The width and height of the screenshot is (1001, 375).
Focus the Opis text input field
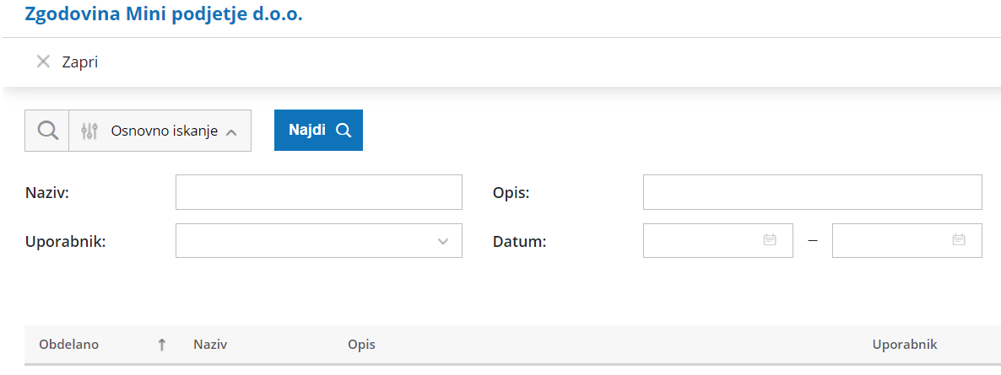(812, 192)
